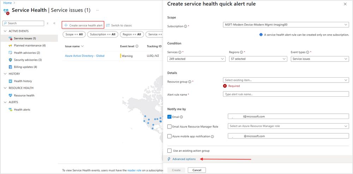The width and height of the screenshot is (353, 174).
Task: Open Azure Active Directory - Global issue
Action: pos(85,56)
